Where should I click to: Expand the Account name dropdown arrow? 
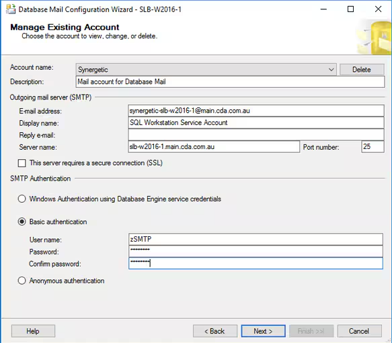(x=331, y=70)
